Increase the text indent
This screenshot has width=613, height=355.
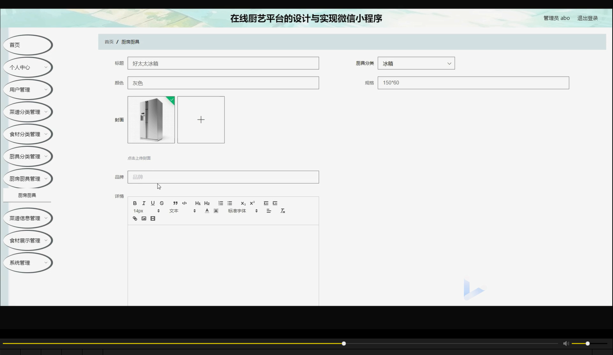tap(275, 203)
